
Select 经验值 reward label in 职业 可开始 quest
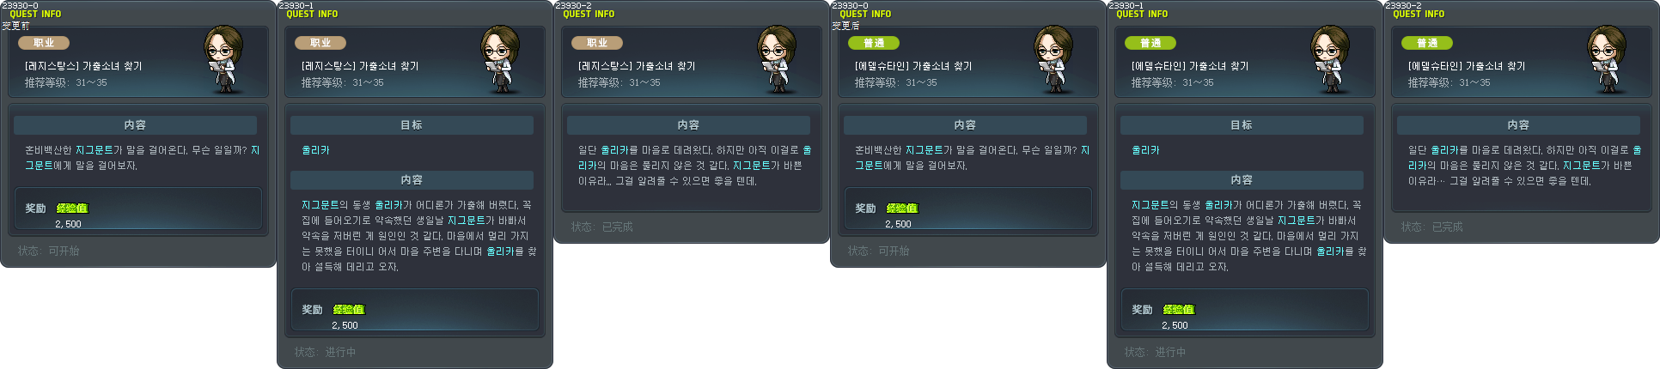click(71, 209)
